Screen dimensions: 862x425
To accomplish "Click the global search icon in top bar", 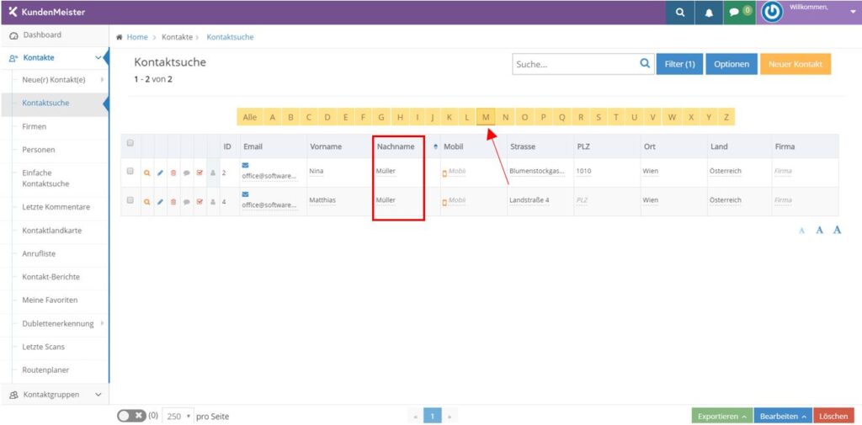I will pos(679,13).
